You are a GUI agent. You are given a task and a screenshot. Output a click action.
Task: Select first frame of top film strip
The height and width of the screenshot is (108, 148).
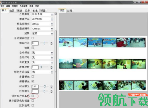point(66,42)
